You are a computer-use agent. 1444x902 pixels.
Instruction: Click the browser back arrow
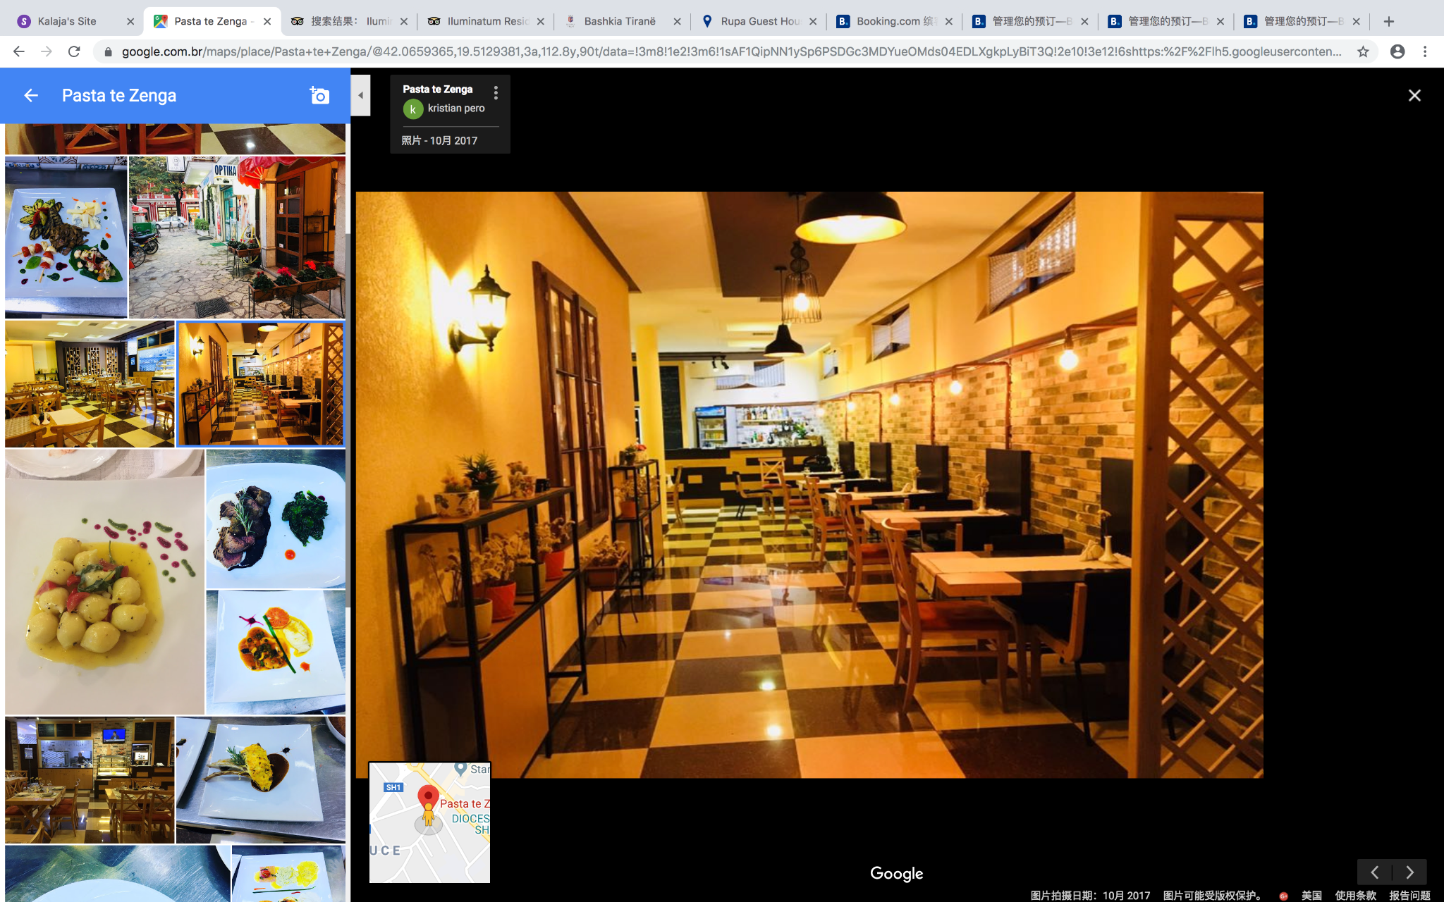point(19,51)
